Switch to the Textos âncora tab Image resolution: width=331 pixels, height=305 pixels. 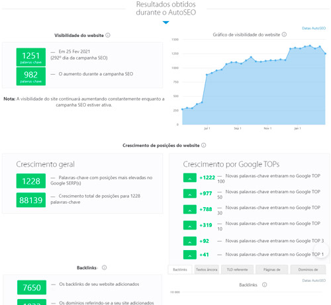[207, 269]
